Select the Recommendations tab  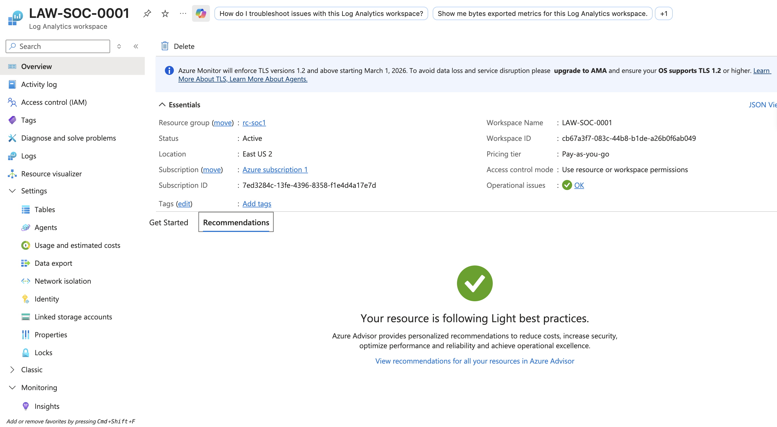236,222
